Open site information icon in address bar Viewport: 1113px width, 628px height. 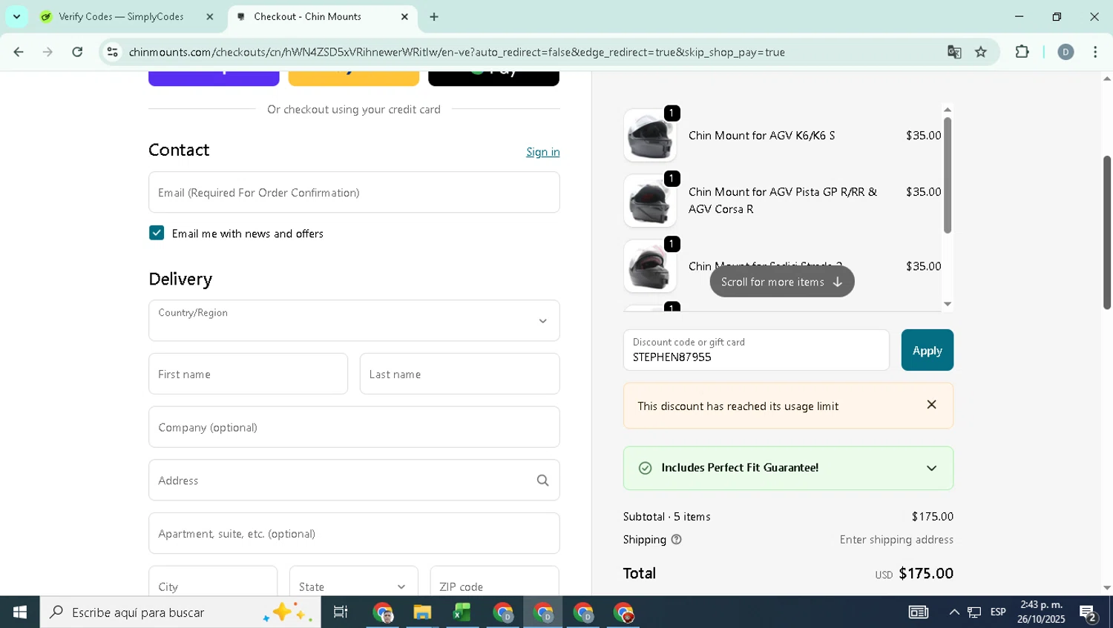coord(113,52)
